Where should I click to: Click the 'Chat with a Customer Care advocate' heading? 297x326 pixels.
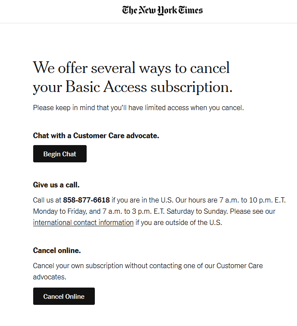point(96,136)
